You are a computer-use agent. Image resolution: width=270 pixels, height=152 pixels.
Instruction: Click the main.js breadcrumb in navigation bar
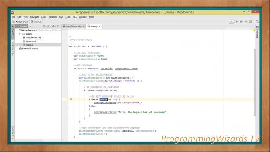pos(36,22)
